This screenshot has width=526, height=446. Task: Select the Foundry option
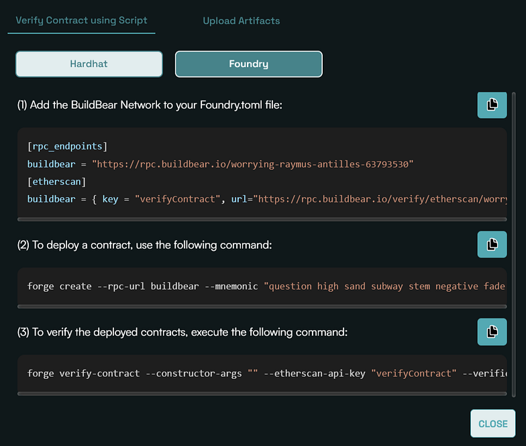[248, 64]
